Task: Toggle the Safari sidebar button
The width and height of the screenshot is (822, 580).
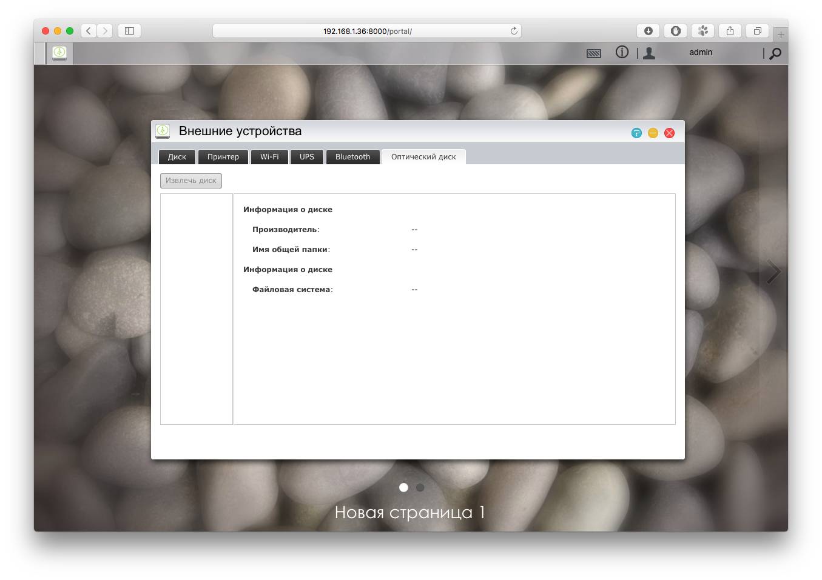Action: click(129, 31)
